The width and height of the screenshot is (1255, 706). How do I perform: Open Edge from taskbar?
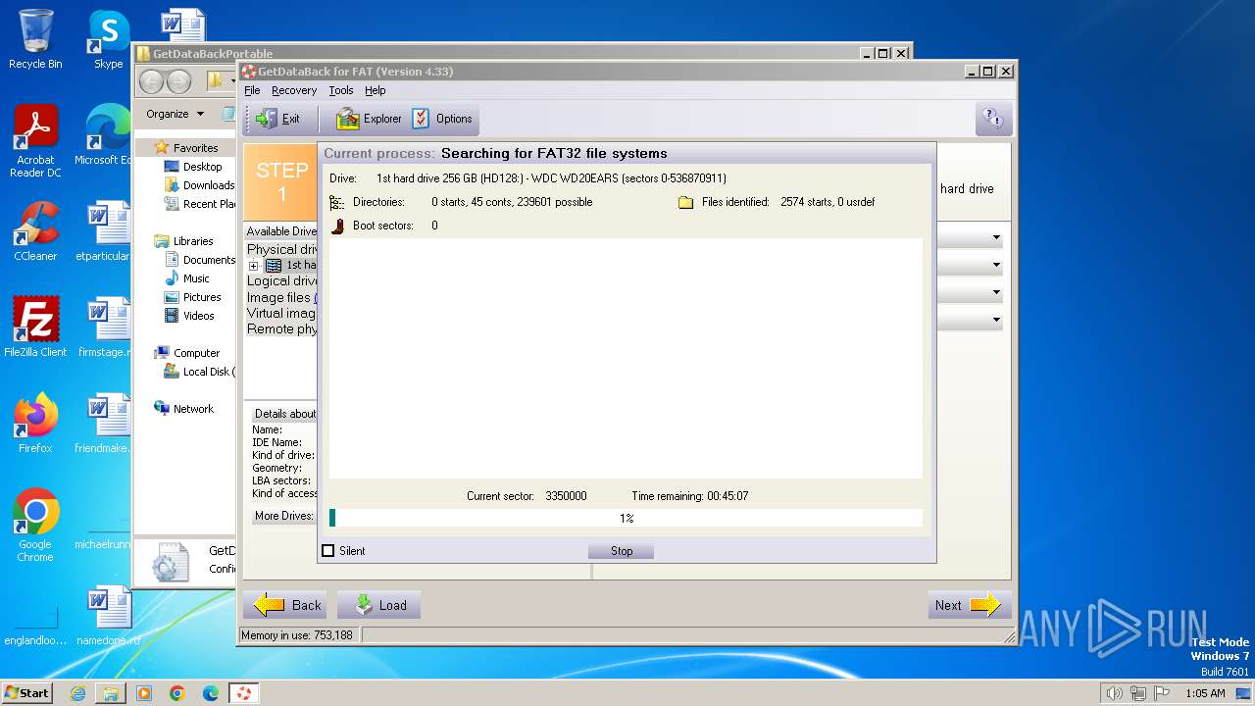211,693
